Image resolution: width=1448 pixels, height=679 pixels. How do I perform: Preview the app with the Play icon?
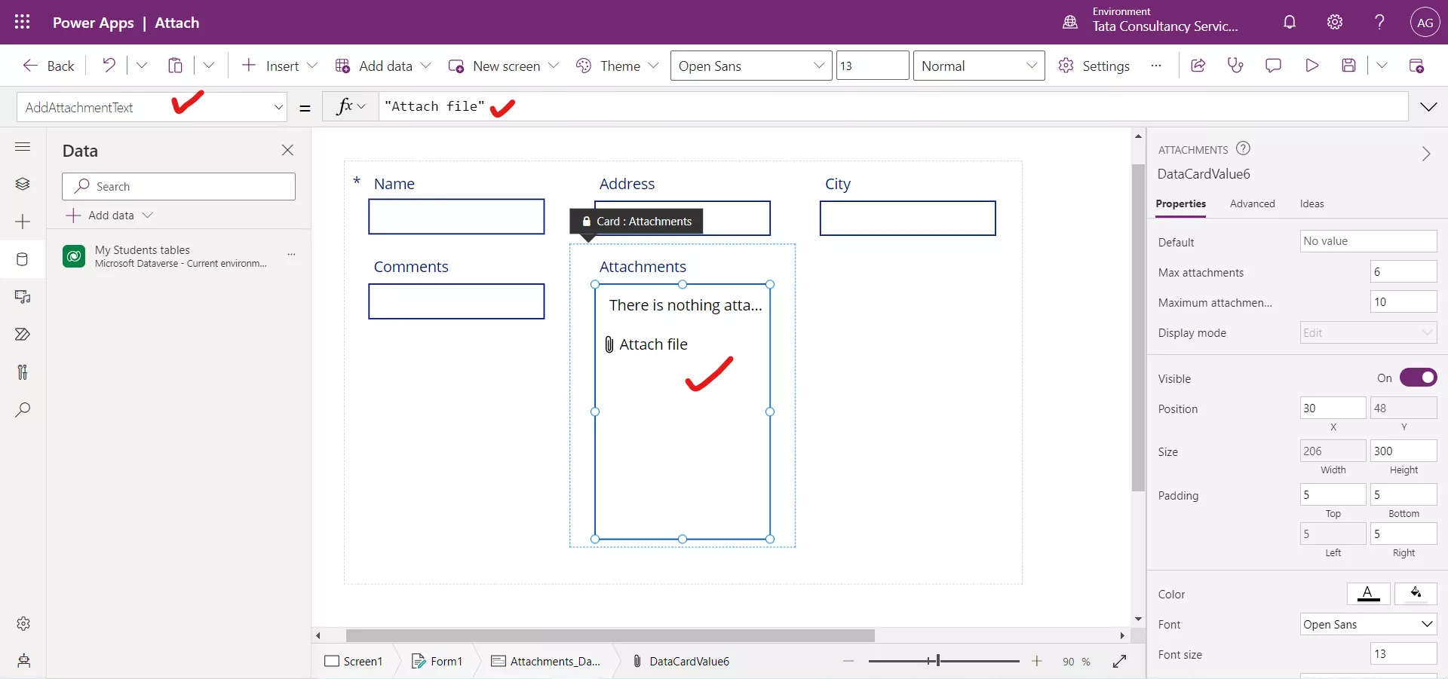pos(1311,66)
